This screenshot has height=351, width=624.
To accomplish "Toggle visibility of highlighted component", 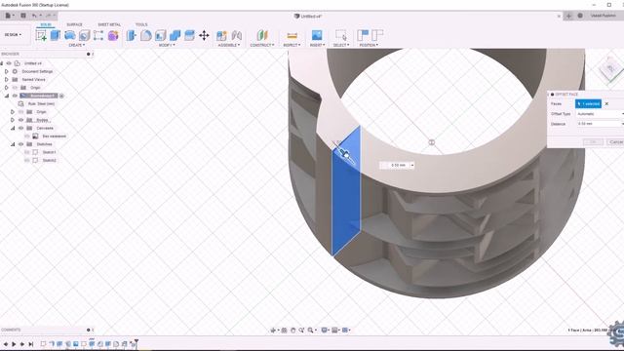I will 15,96.
